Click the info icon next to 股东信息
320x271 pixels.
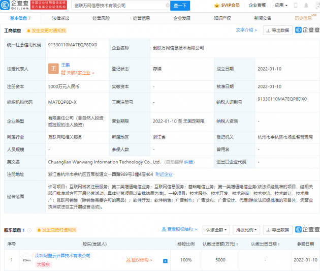pyautogui.click(x=29, y=230)
